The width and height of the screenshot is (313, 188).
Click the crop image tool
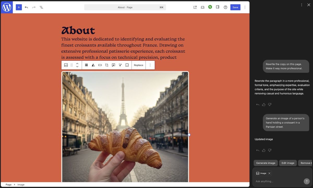pyautogui.click(x=107, y=65)
